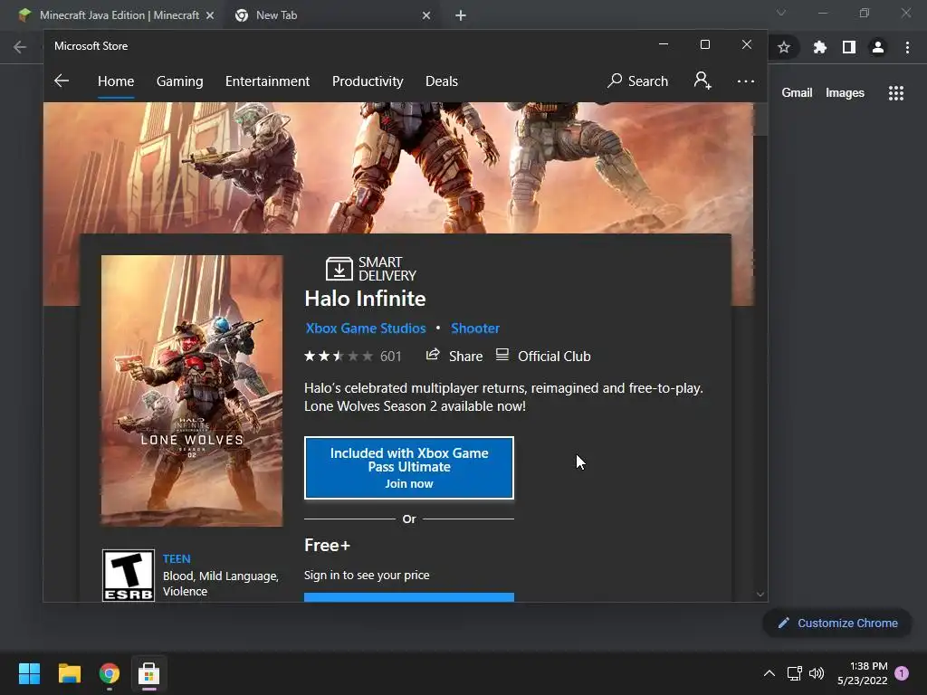Screen dimensions: 927x695
Task: Click Customize Chrome button
Action: click(837, 623)
